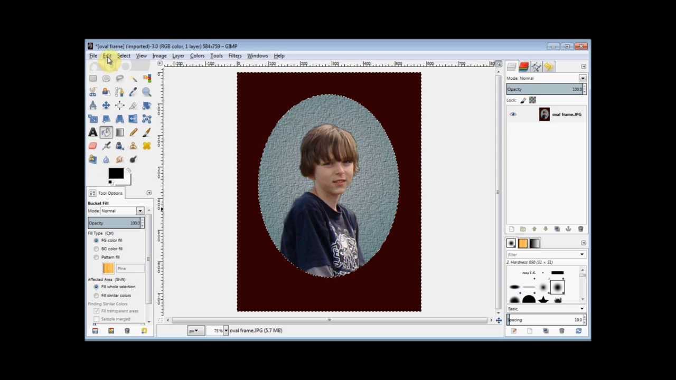Select the Blend gradient tool

[120, 132]
